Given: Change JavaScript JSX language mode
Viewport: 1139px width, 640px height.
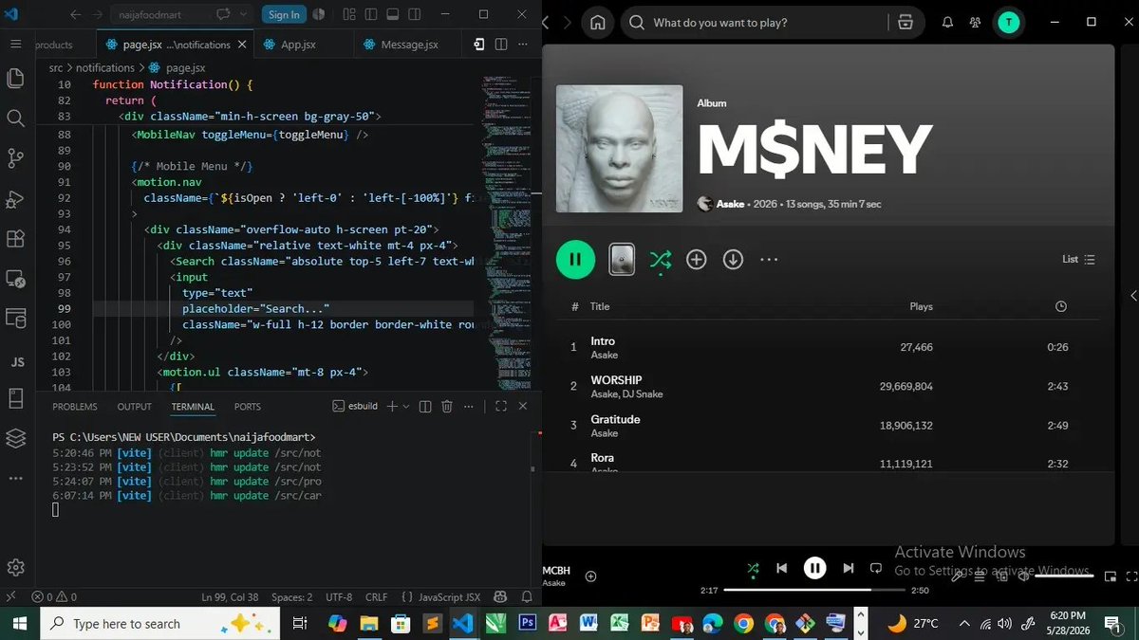Looking at the screenshot, I should tap(449, 597).
